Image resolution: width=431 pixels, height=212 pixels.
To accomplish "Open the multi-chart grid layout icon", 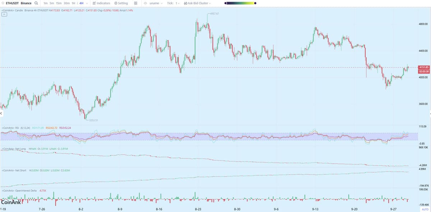I will (x=136, y=3).
